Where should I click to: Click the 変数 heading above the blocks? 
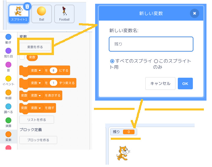pos(23,36)
